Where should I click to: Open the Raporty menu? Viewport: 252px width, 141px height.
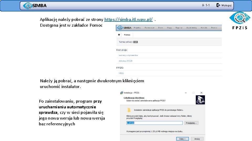[179, 28]
